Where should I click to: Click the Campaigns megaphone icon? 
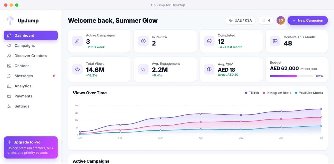(9, 46)
